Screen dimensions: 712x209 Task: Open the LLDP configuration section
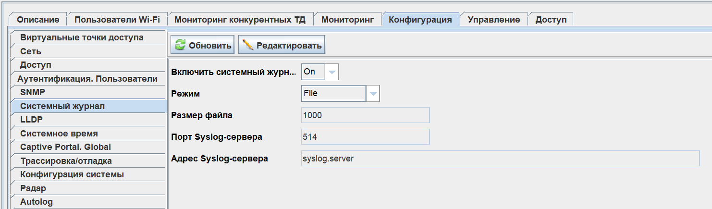(32, 120)
